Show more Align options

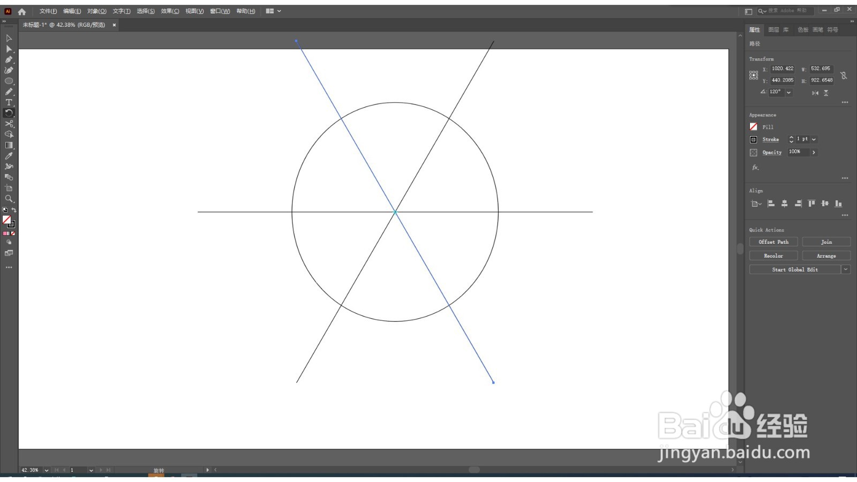pyautogui.click(x=845, y=215)
